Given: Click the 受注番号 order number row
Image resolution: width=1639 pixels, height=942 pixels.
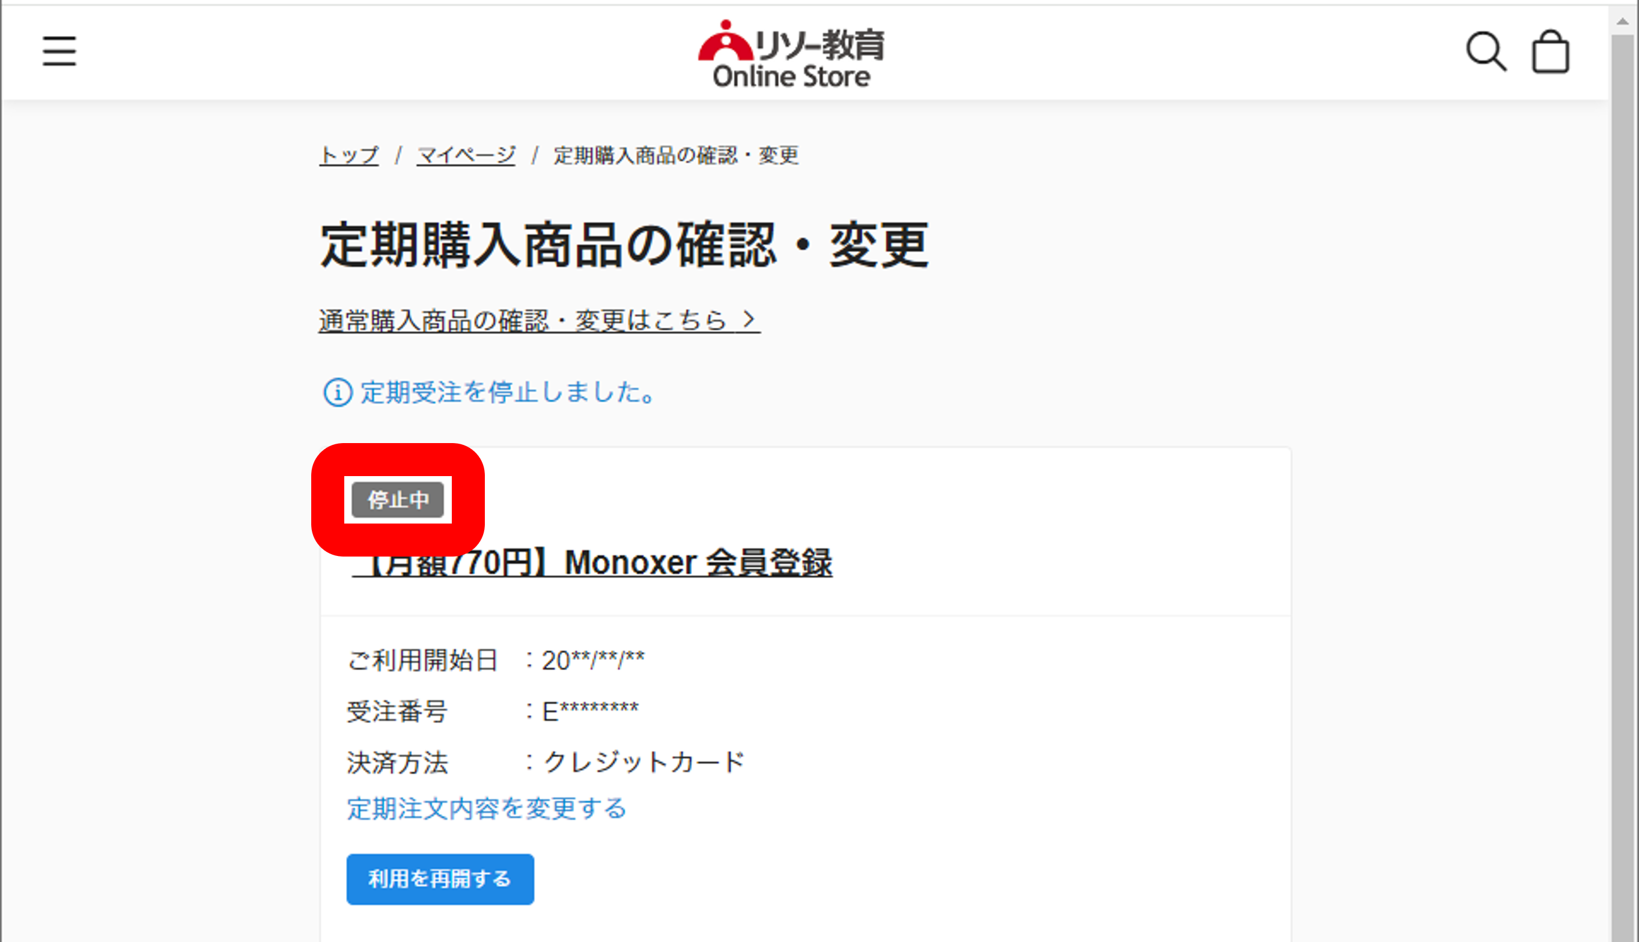Looking at the screenshot, I should (493, 711).
